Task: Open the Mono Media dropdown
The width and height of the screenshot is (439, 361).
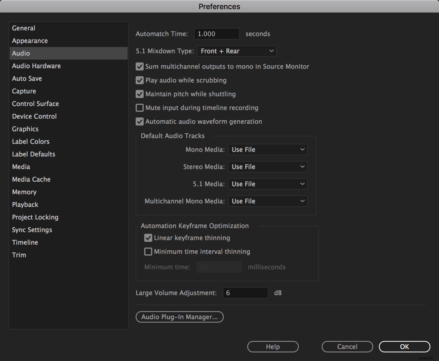Action: pos(267,149)
